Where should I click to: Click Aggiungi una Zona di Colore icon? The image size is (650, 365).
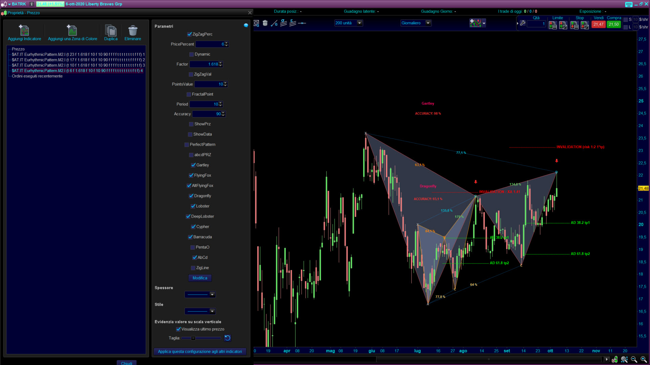72,30
